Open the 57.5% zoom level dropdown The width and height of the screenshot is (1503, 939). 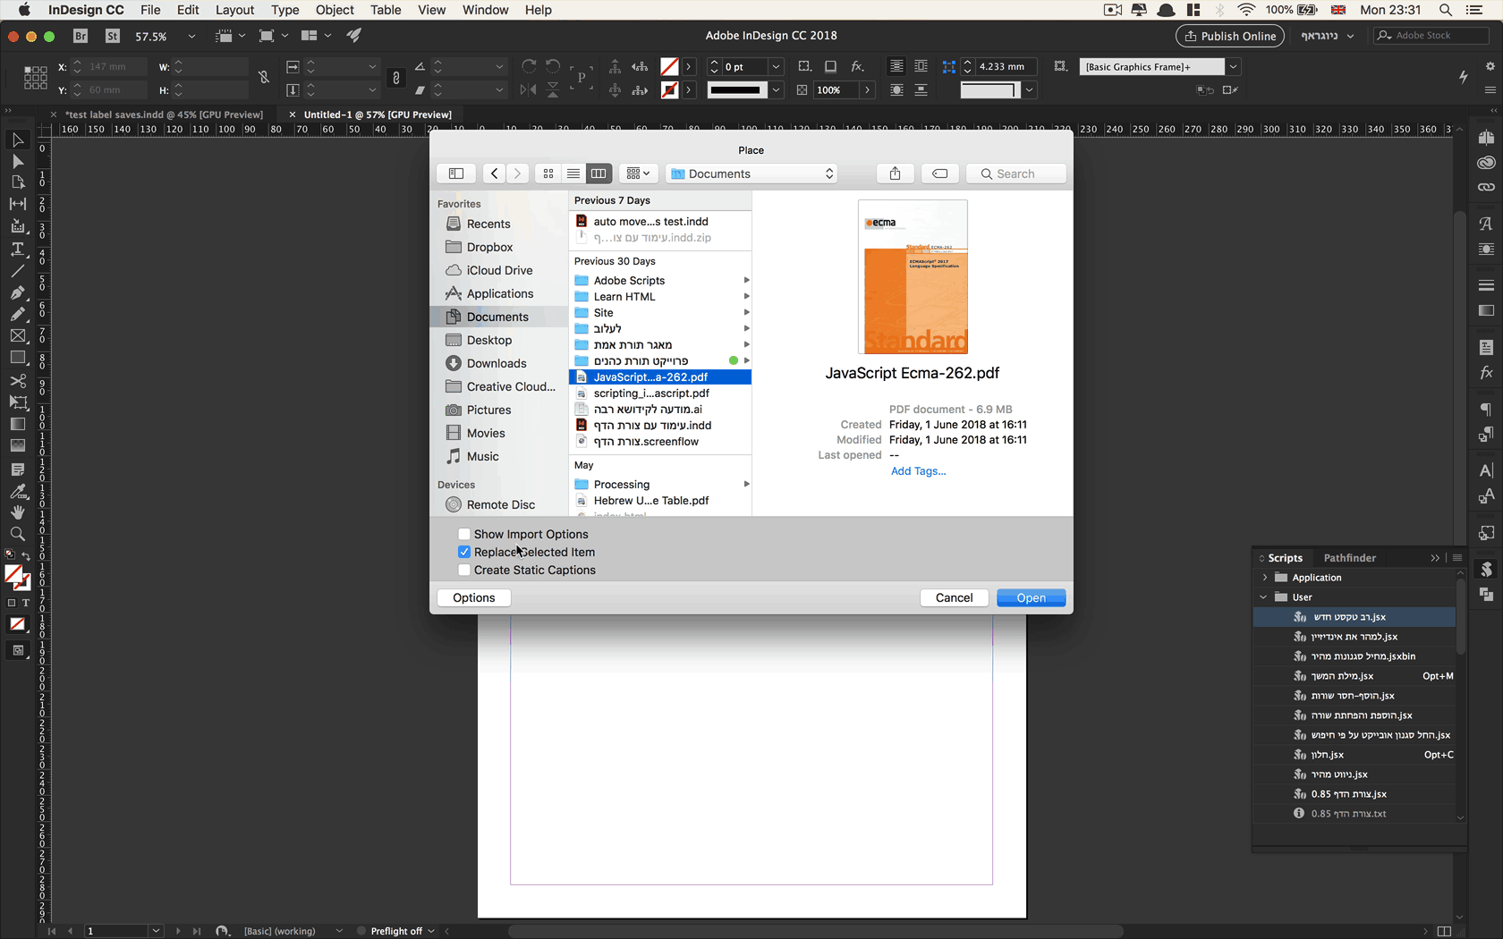click(x=191, y=37)
